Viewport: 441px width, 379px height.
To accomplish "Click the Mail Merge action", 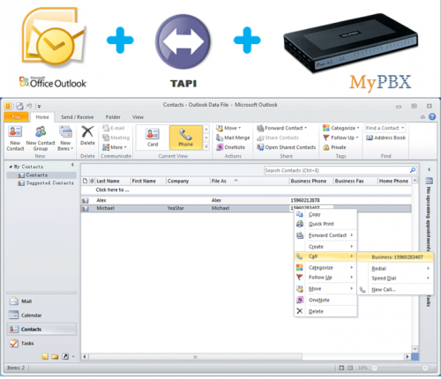I will (x=233, y=137).
